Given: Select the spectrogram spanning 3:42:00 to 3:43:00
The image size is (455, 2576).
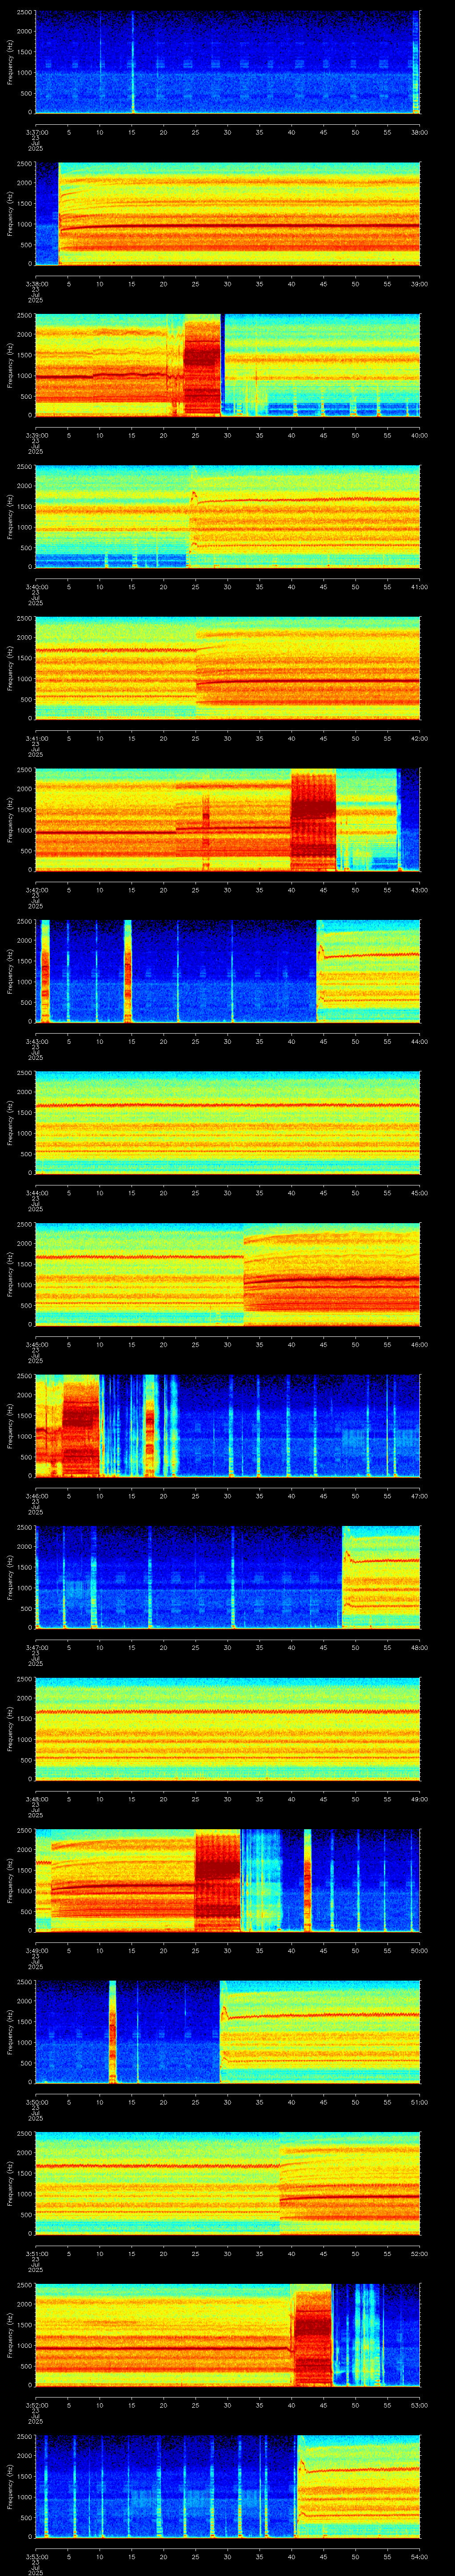Looking at the screenshot, I should tap(227, 819).
